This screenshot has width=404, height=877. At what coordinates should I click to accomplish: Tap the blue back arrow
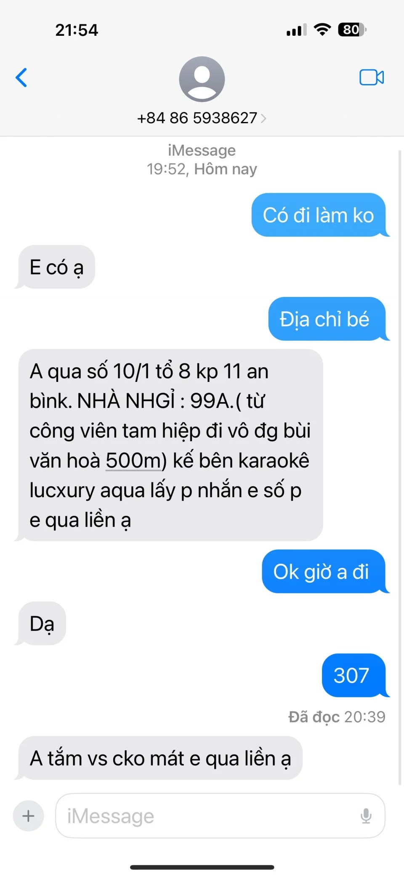tap(21, 77)
